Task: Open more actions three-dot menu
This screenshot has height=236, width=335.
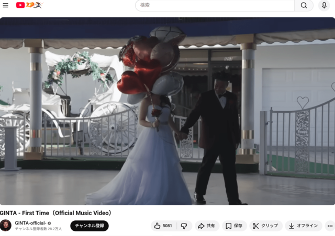Action: click(329, 226)
